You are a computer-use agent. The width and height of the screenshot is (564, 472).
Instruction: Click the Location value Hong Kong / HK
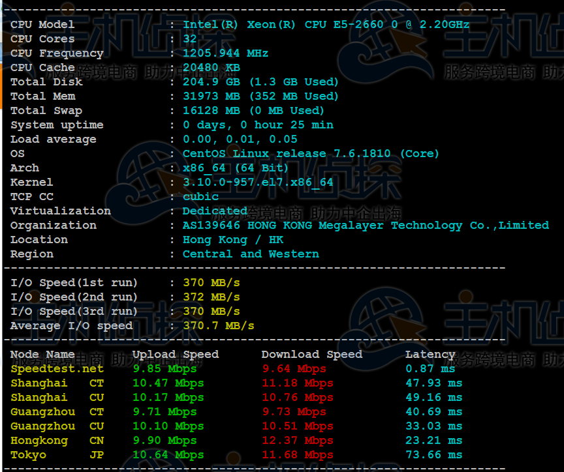click(x=232, y=240)
